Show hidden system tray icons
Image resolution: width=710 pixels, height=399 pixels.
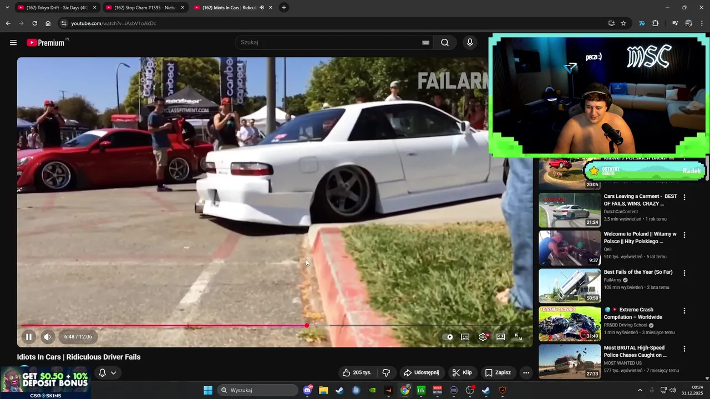click(640, 390)
